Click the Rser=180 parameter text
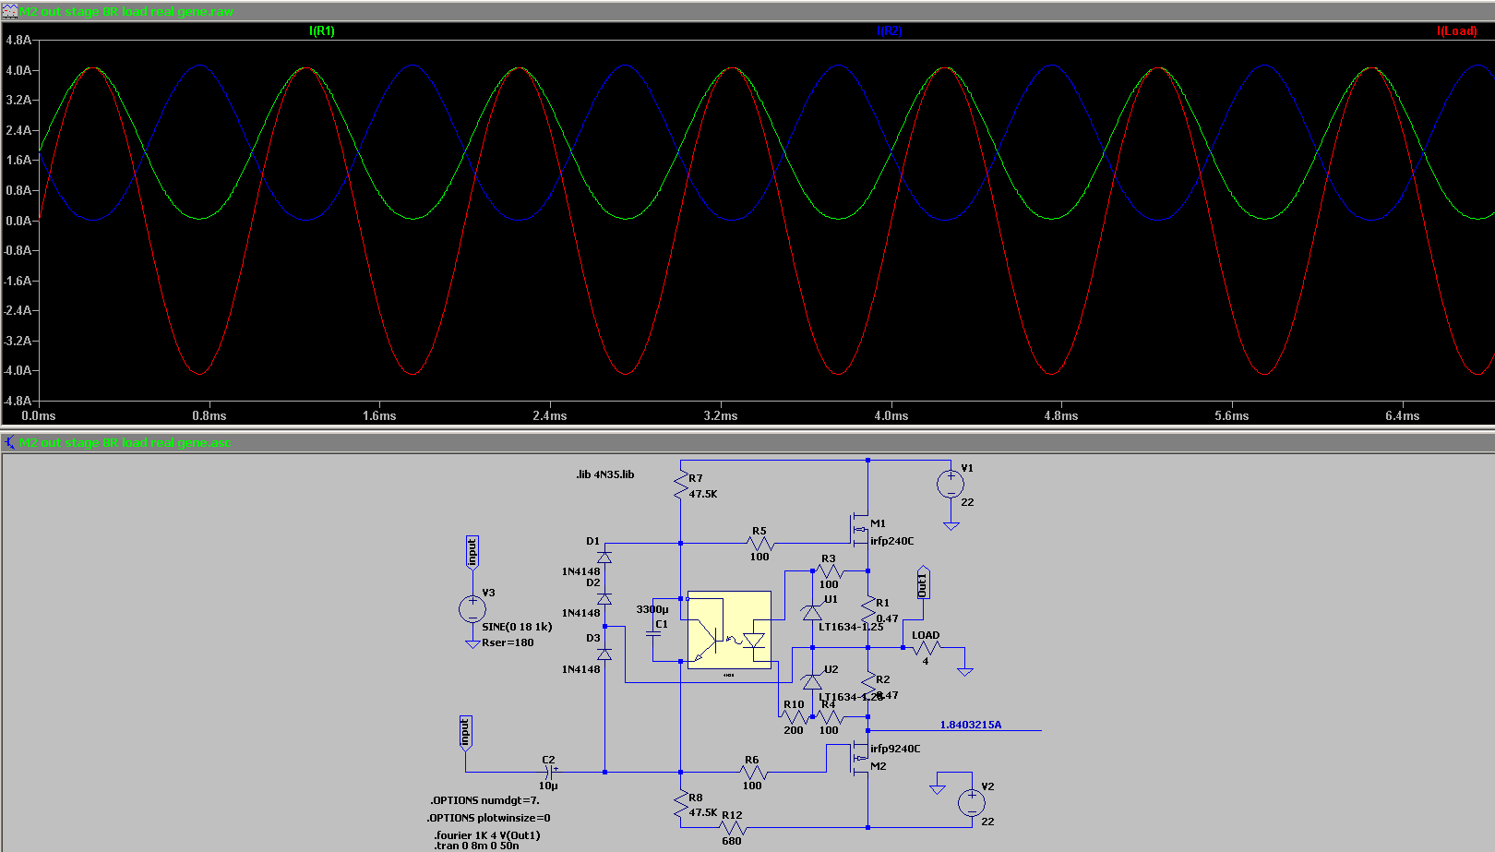 pyautogui.click(x=508, y=642)
